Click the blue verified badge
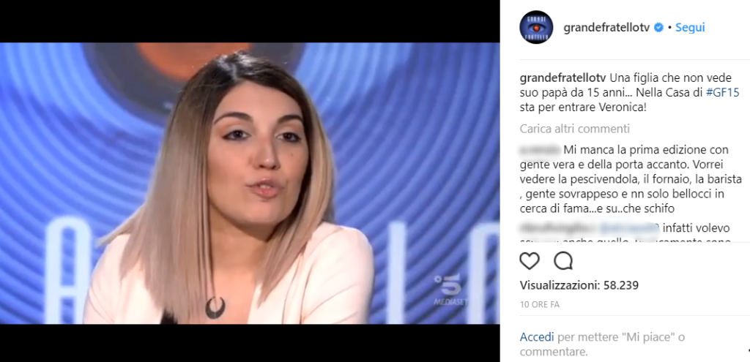 pyautogui.click(x=658, y=28)
